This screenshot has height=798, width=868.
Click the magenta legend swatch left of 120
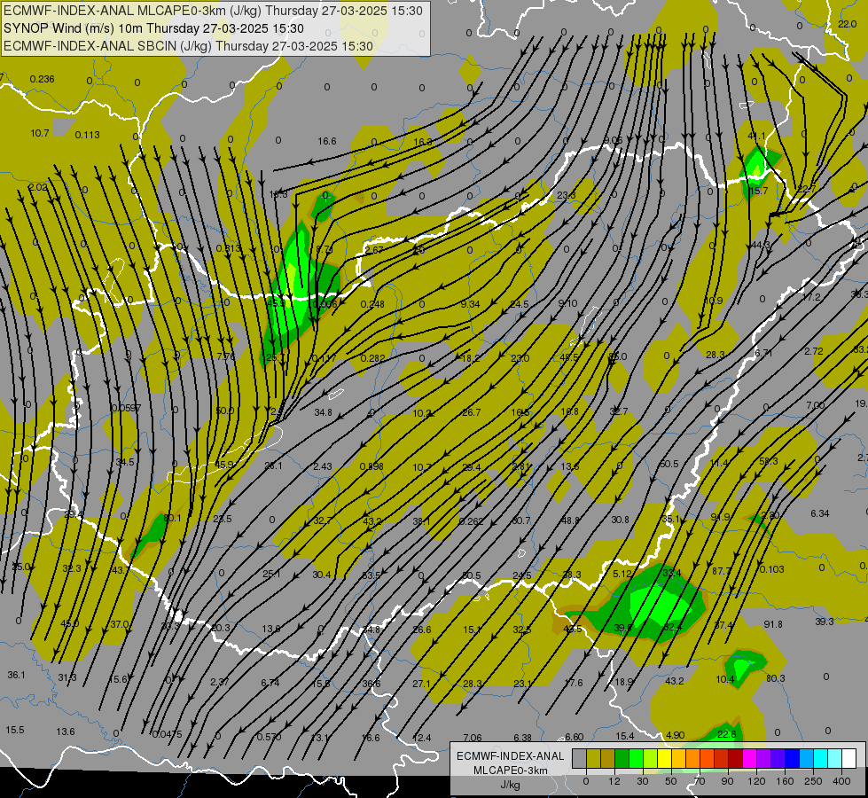point(749,758)
